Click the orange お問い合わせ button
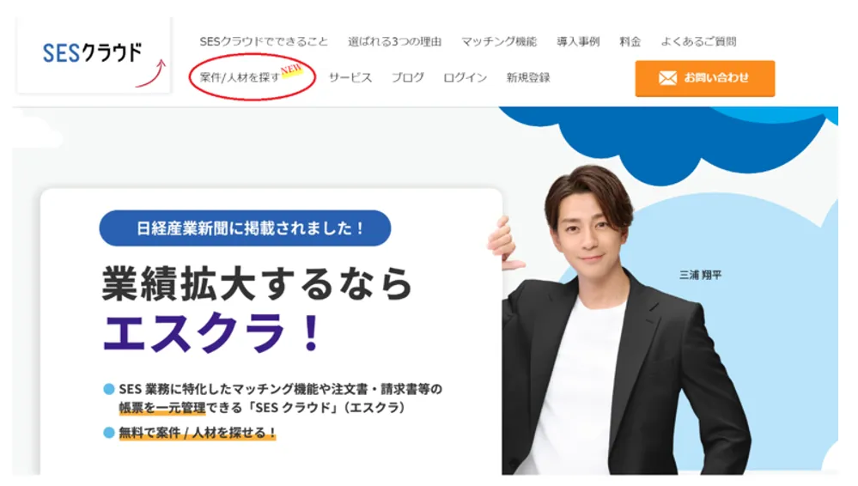 [705, 78]
